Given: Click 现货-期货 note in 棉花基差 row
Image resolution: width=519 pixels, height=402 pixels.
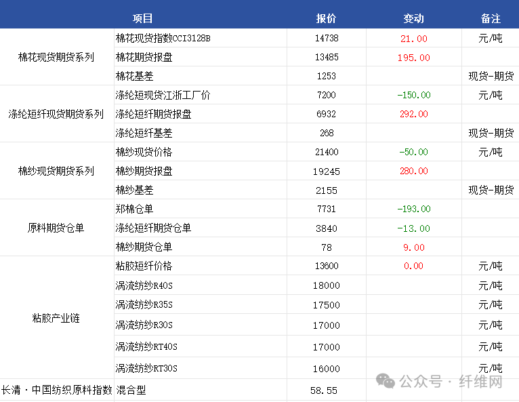Looking at the screenshot, I should coord(491,76).
